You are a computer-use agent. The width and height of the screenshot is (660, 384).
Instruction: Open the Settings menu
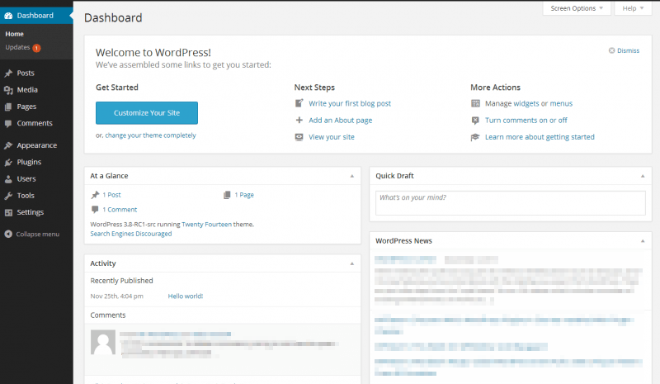click(30, 212)
